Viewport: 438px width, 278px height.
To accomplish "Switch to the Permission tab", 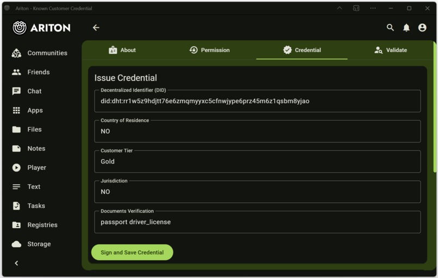I will [210, 50].
